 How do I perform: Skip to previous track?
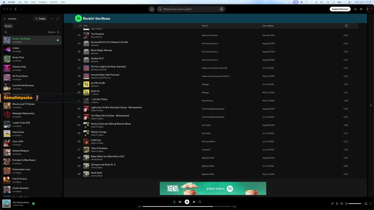pyautogui.click(x=180, y=202)
